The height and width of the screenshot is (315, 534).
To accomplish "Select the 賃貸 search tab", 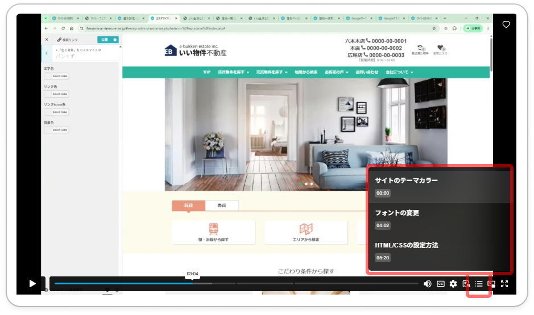I will click(x=188, y=205).
